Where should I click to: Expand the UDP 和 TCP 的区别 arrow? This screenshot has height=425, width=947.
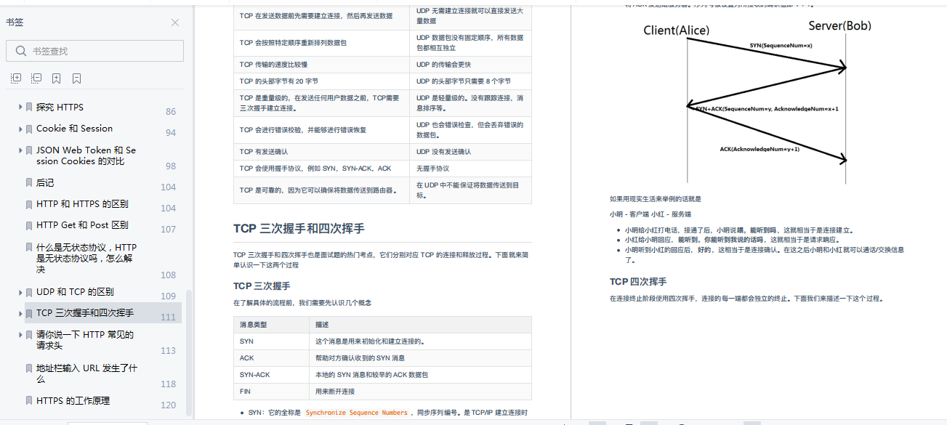pos(20,292)
